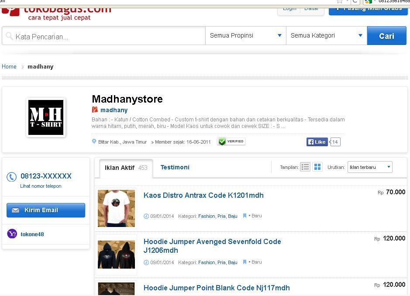Open the Semua Propinsi dropdown
This screenshot has height=296, width=410.
246,35
